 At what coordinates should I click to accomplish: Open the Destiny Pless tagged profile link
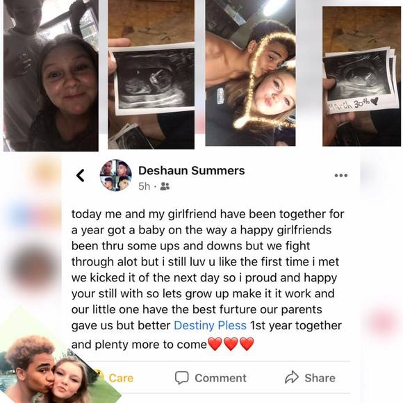(211, 325)
